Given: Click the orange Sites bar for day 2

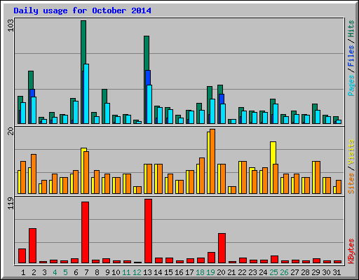Looking at the screenshot, I should 34,174.
